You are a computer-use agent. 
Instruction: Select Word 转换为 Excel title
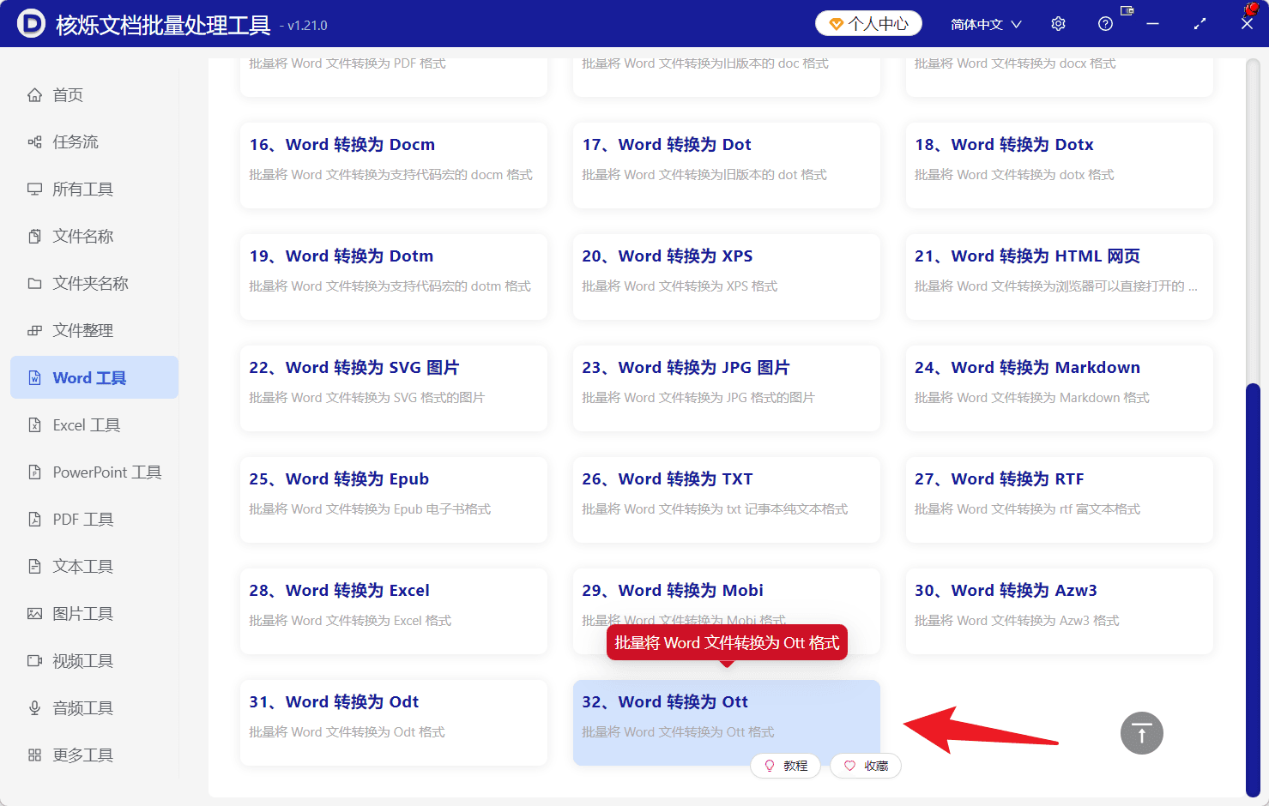click(340, 591)
